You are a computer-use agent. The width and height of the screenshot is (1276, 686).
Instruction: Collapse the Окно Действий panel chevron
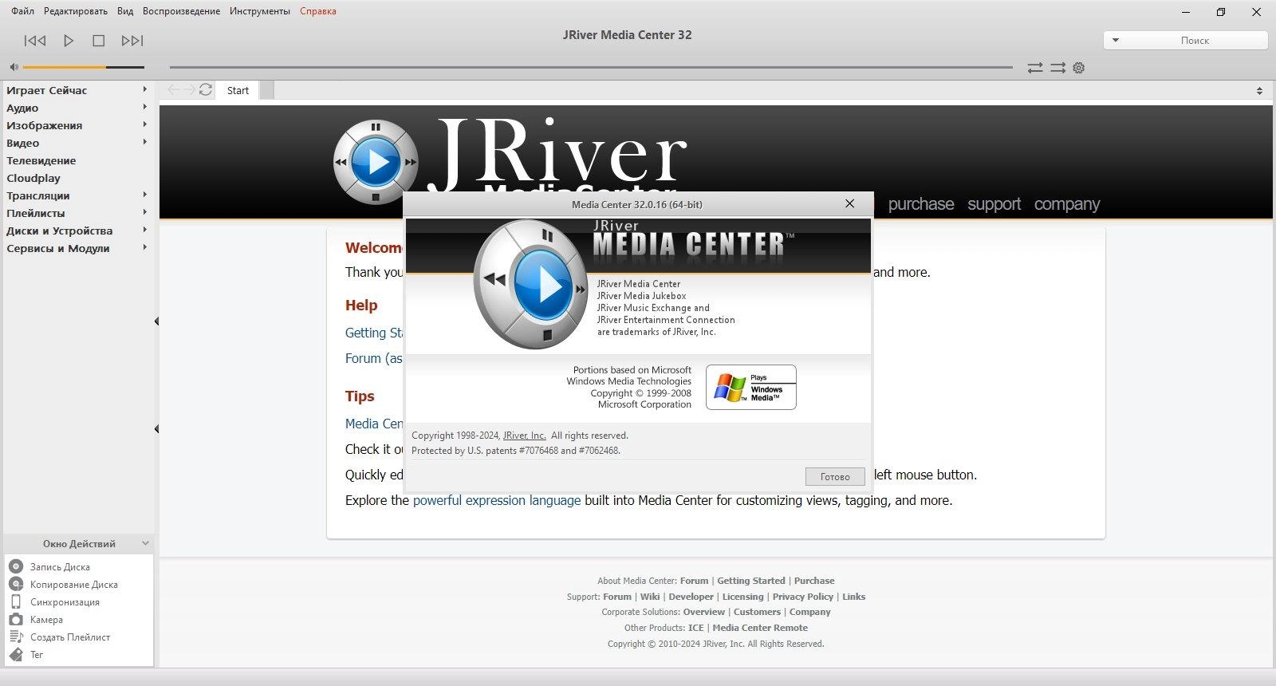(x=145, y=543)
